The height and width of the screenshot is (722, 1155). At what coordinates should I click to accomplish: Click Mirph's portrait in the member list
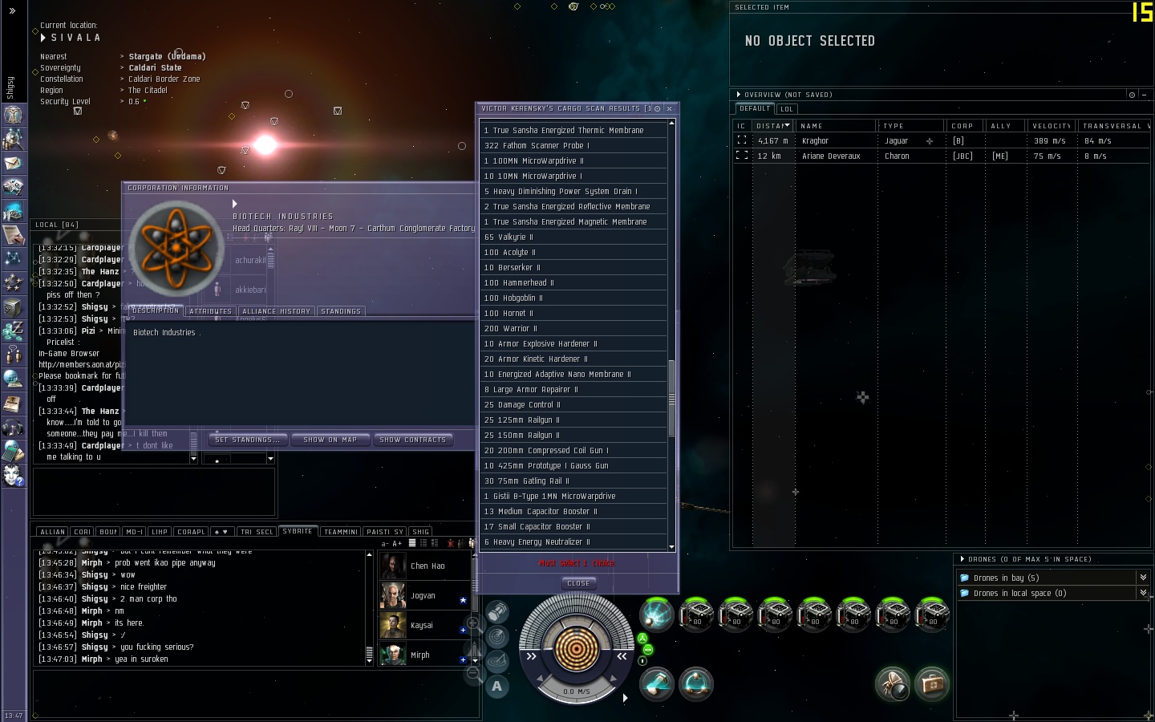pos(393,655)
